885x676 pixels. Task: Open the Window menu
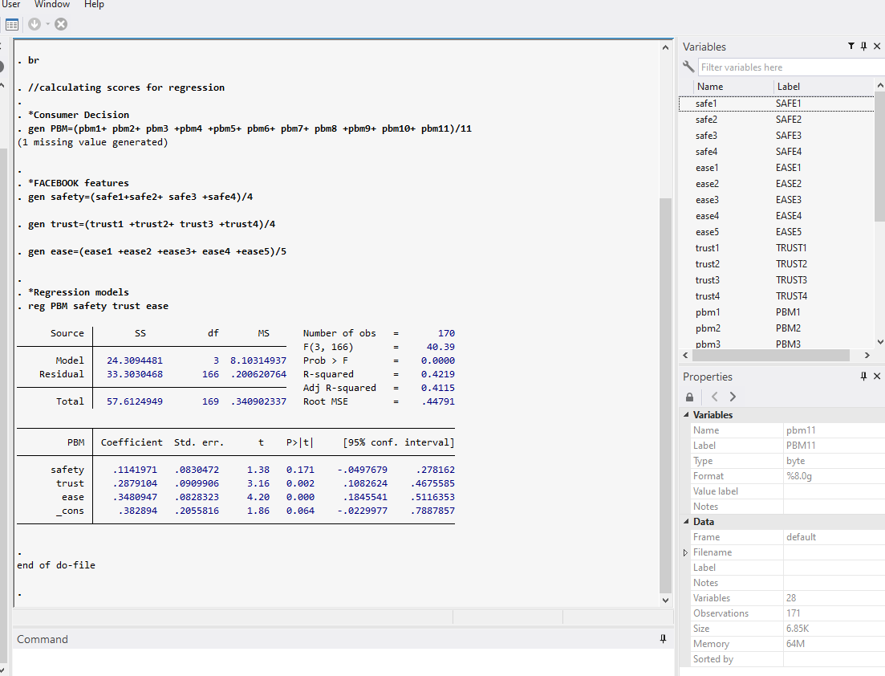click(x=52, y=5)
